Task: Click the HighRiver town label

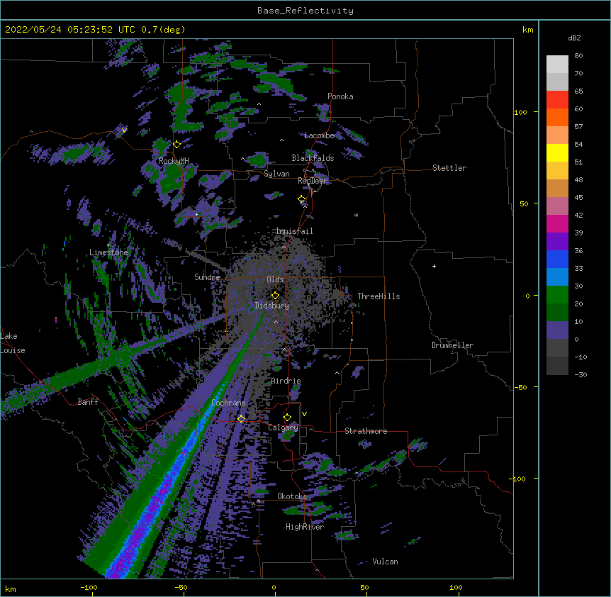Action: tap(305, 527)
